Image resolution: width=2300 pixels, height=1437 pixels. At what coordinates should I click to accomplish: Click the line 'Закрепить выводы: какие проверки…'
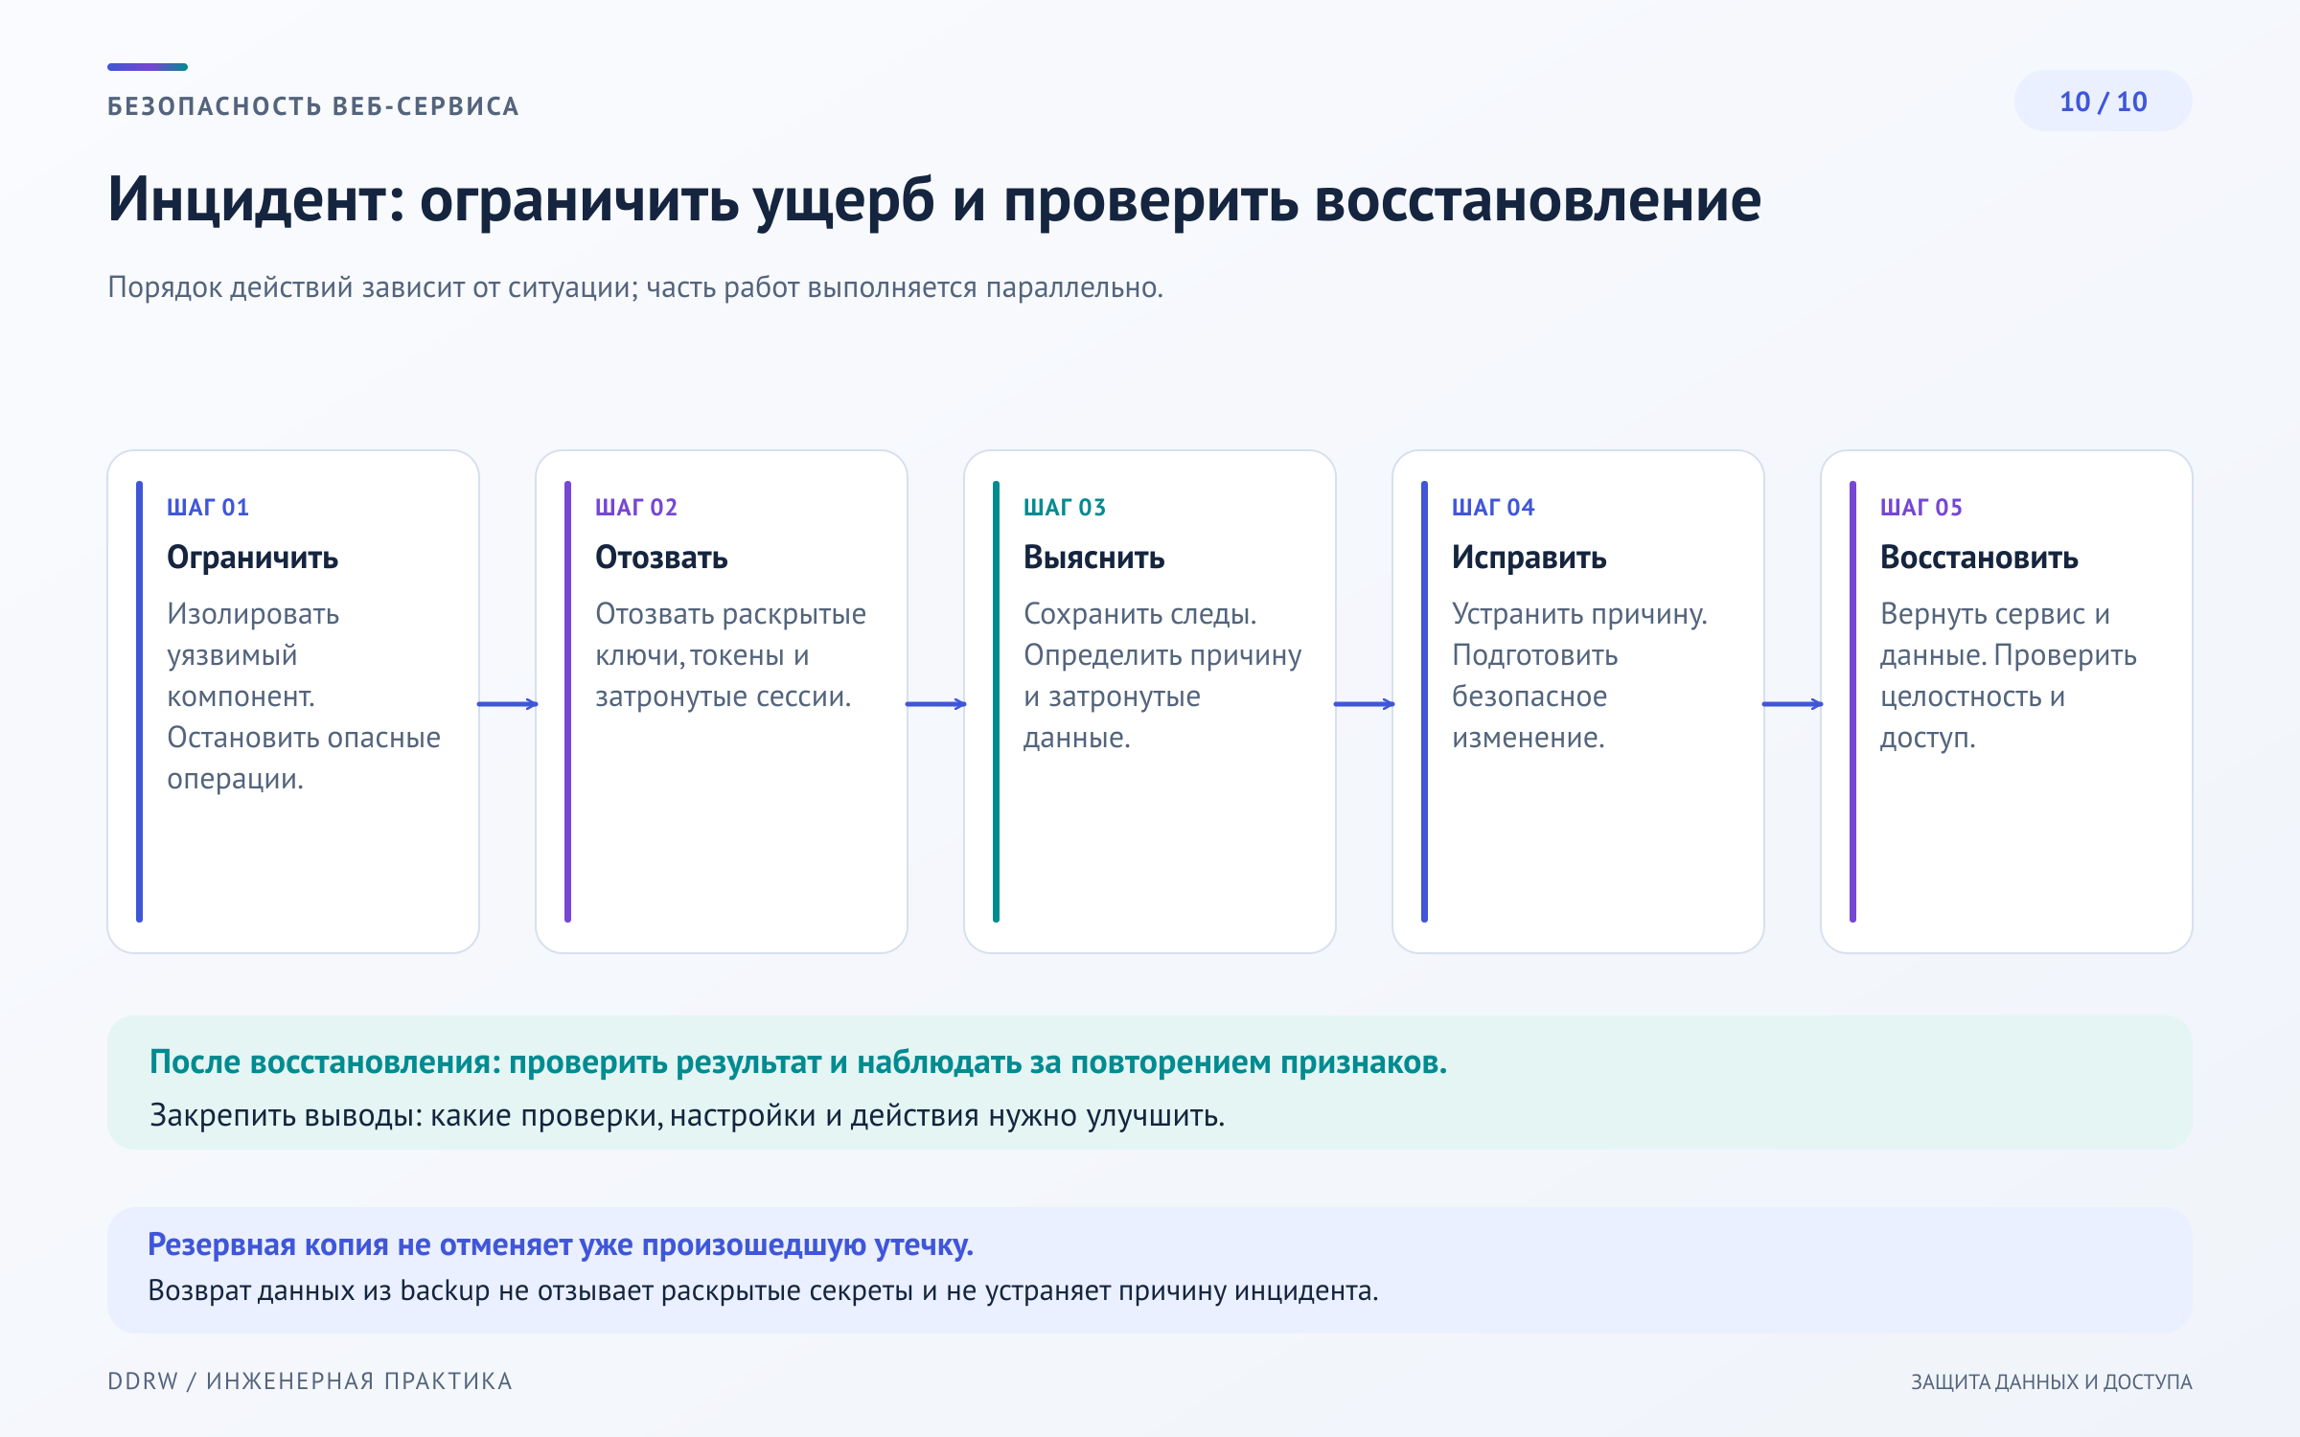point(687,1116)
